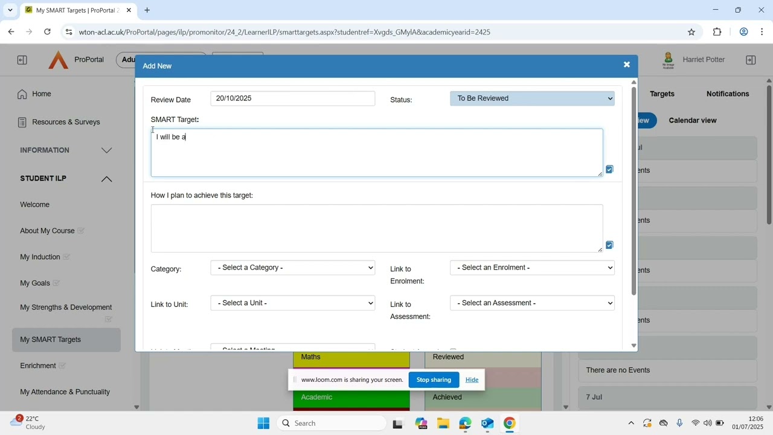Open the weather widget
Viewport: 773px width, 435px height.
[27, 423]
